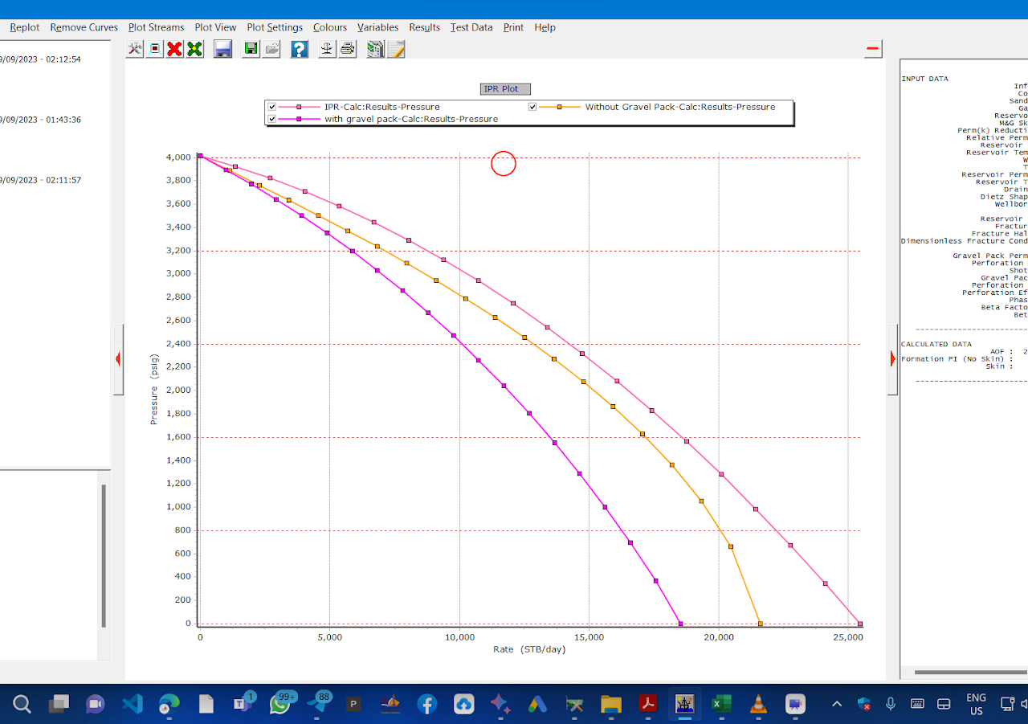
Task: Click the green floppy save icon
Action: (251, 49)
